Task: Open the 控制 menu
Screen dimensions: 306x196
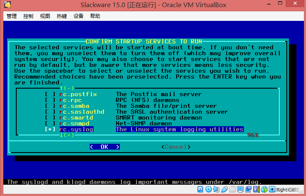Action: 28,16
